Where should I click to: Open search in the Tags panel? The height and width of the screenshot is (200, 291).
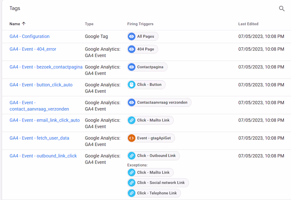[281, 8]
